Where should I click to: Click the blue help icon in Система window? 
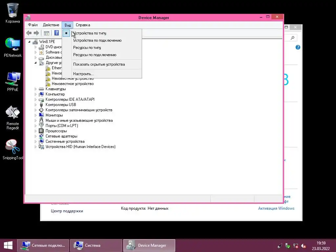coord(298,47)
